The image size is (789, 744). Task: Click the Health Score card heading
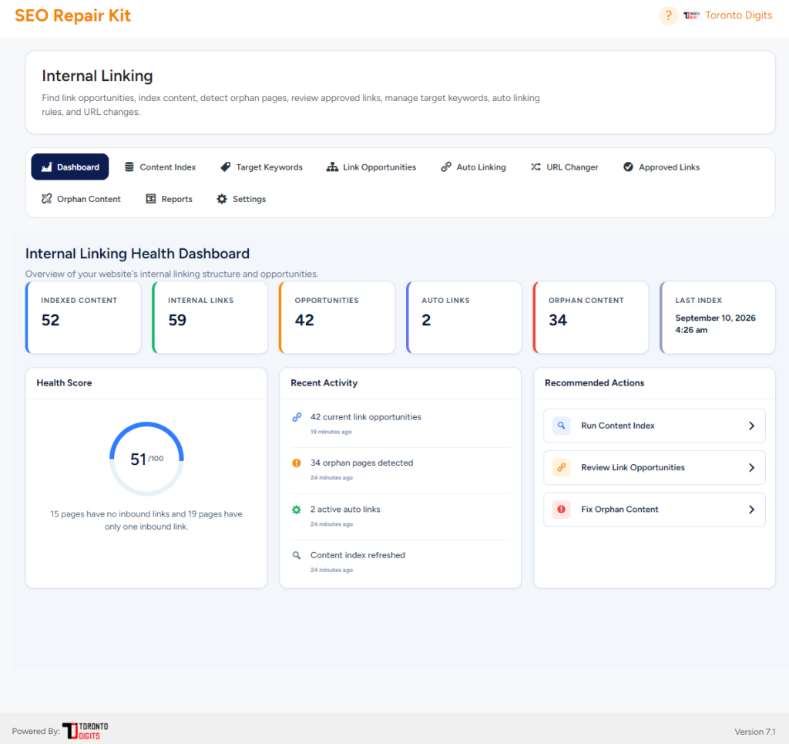64,383
